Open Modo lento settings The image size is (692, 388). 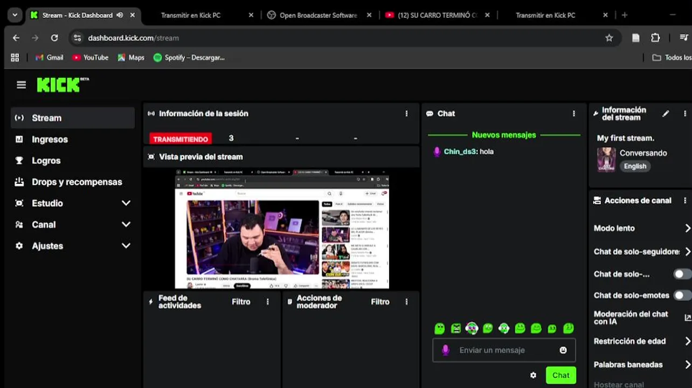point(641,228)
